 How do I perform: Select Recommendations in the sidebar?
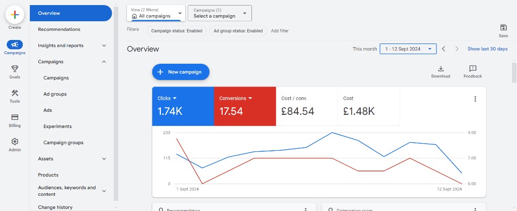[x=59, y=29]
